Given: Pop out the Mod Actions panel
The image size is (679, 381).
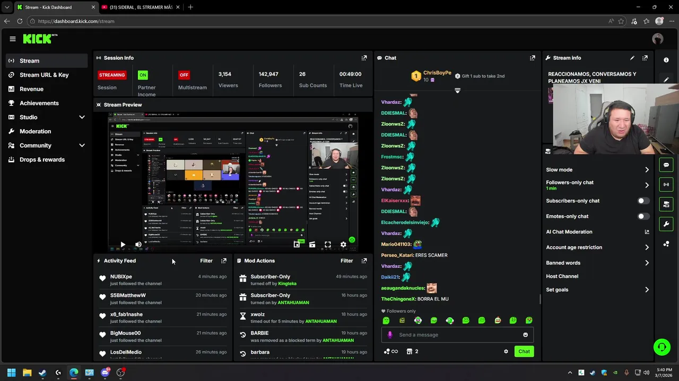Looking at the screenshot, I should pos(364,261).
